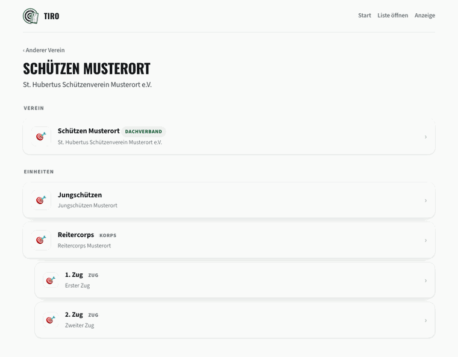This screenshot has height=357, width=458.
Task: Open Jungschützen via its chevron arrow
Action: [425, 200]
